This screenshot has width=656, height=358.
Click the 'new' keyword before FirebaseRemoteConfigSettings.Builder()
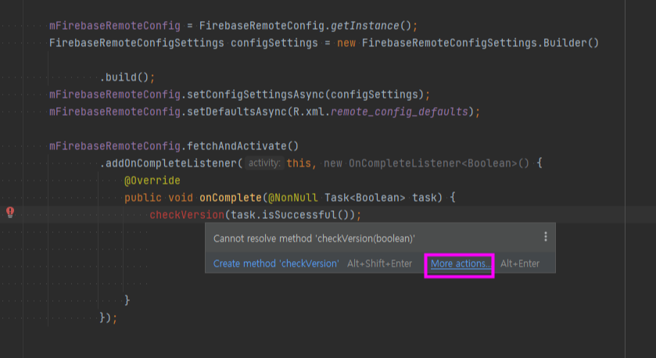click(x=346, y=43)
